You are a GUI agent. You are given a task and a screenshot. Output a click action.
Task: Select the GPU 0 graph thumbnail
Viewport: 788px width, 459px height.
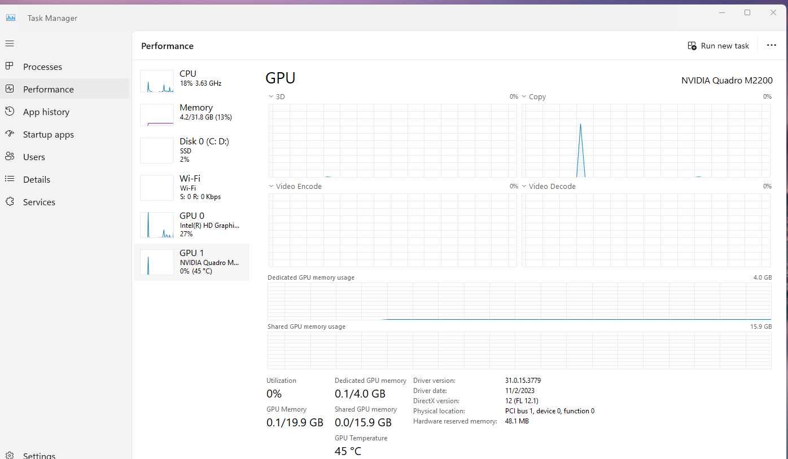point(157,225)
